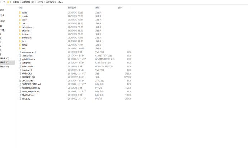The image size is (248, 148).
Task: Click the 2019/5/15 10:21 date cell
Action: tap(76, 77)
